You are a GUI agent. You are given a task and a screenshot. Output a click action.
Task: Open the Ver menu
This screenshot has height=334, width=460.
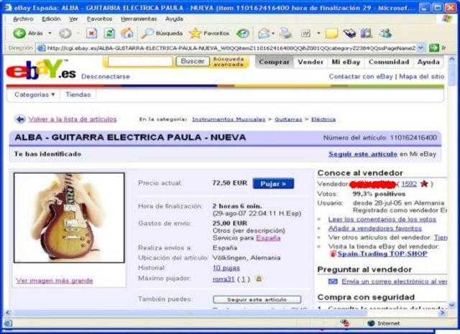[x=73, y=19]
